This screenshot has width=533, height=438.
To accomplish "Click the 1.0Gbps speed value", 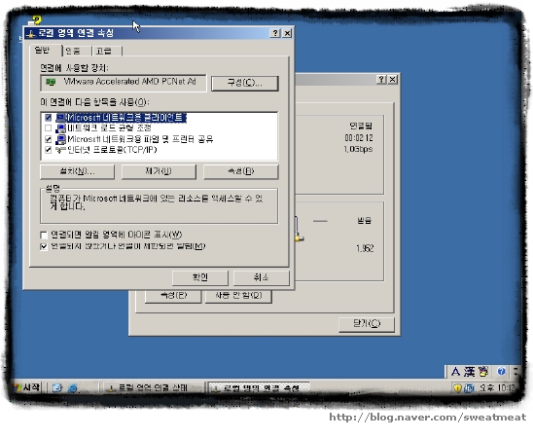I will (358, 149).
